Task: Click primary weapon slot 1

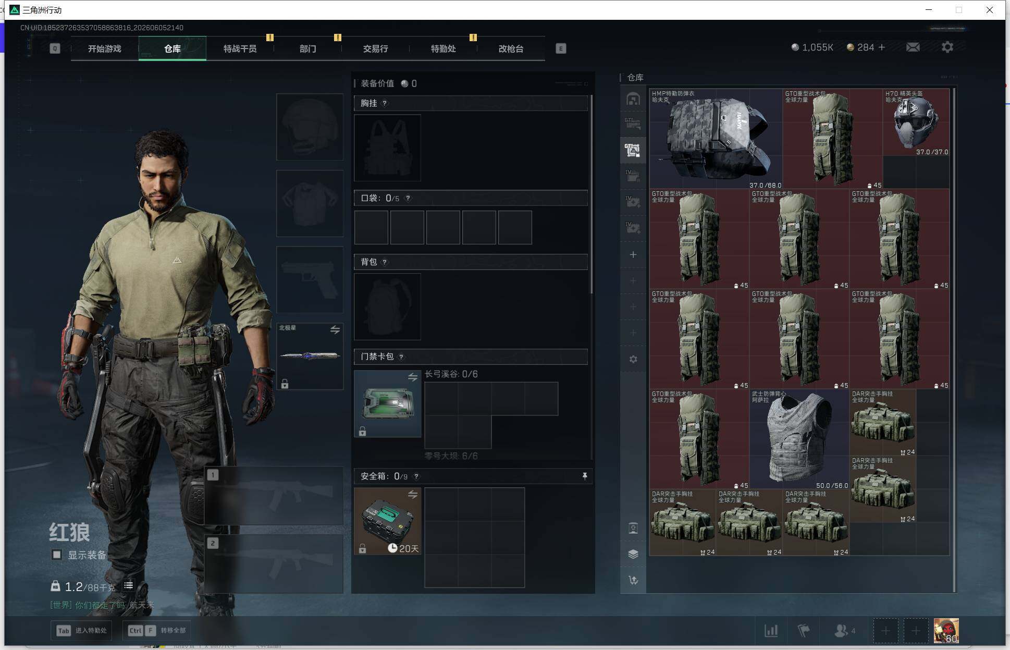Action: (x=274, y=495)
